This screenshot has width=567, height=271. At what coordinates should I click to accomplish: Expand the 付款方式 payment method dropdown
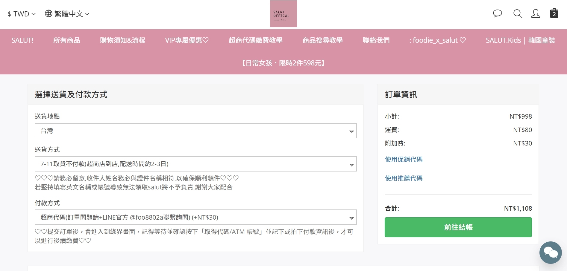pyautogui.click(x=195, y=217)
